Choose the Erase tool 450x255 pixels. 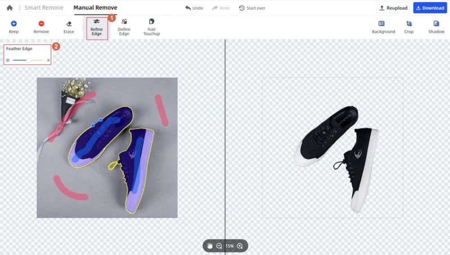[x=69, y=27]
